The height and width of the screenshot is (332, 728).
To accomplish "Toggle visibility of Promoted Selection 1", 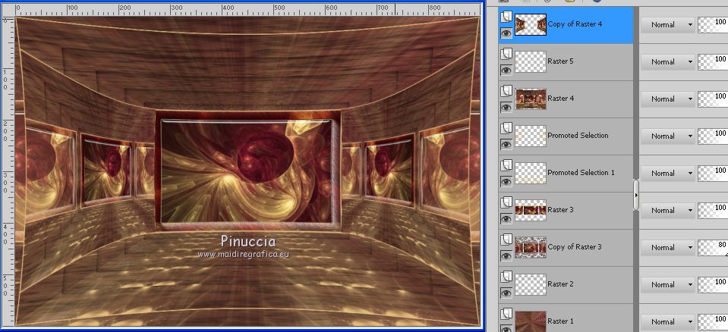I will coord(506,181).
